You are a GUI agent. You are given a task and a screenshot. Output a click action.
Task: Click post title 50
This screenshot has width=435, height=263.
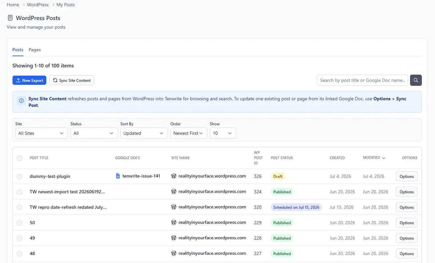pyautogui.click(x=32, y=223)
